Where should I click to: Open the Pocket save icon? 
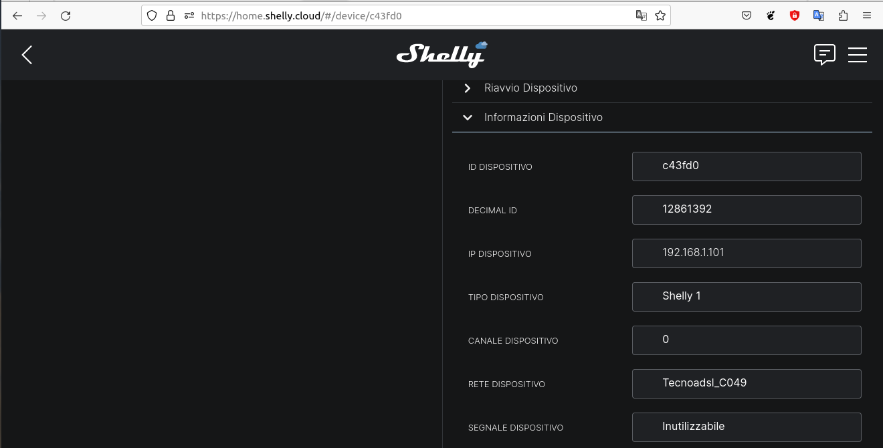pos(747,15)
